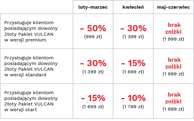Select the "(999 zł)" price text
The image size is (194, 121).
[x=93, y=36]
